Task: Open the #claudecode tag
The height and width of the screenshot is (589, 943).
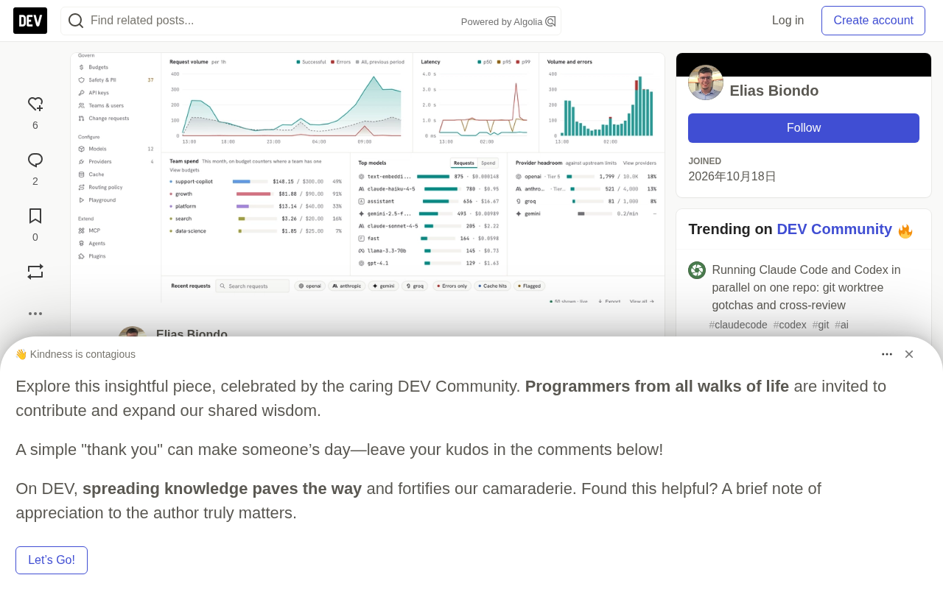Action: pos(738,325)
